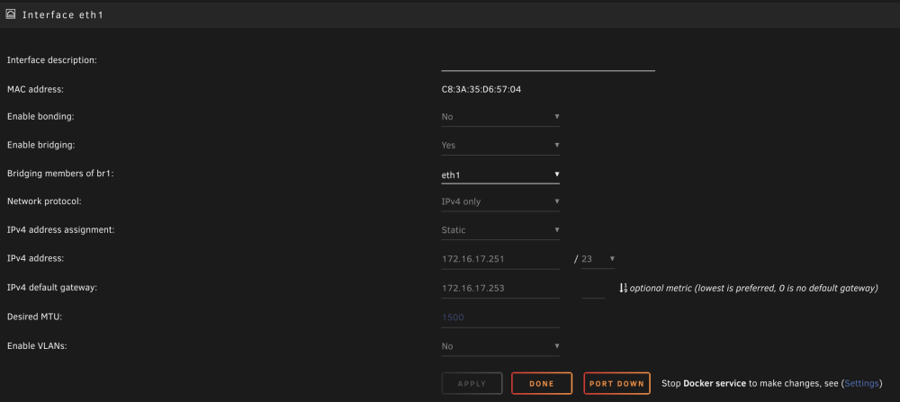Screen dimensions: 900x402
Task: Open the Network protocol dropdown
Action: (x=500, y=201)
